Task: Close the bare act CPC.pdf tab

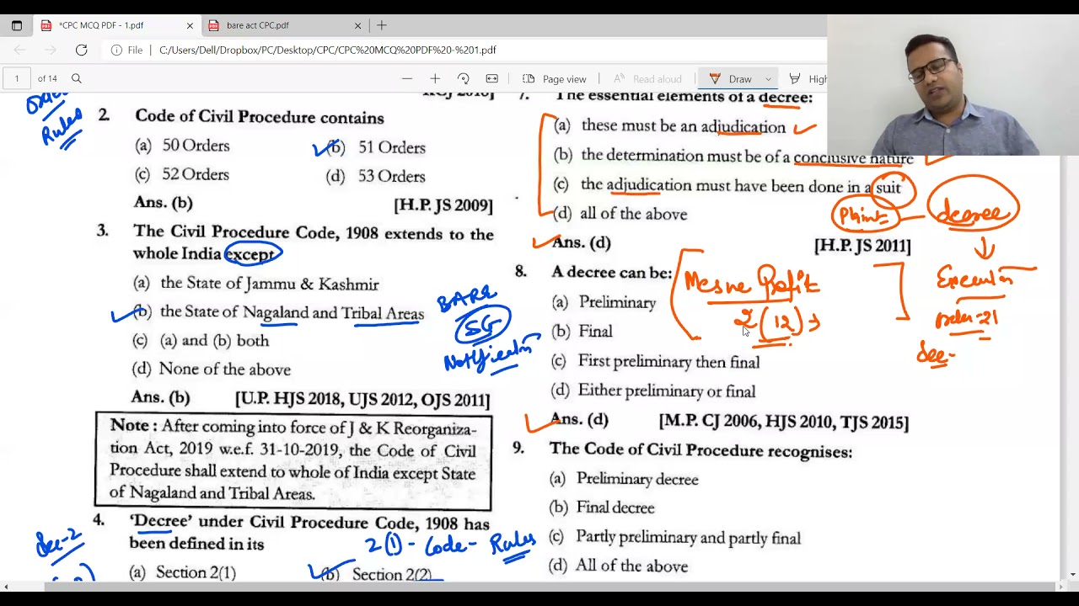Action: tap(357, 25)
